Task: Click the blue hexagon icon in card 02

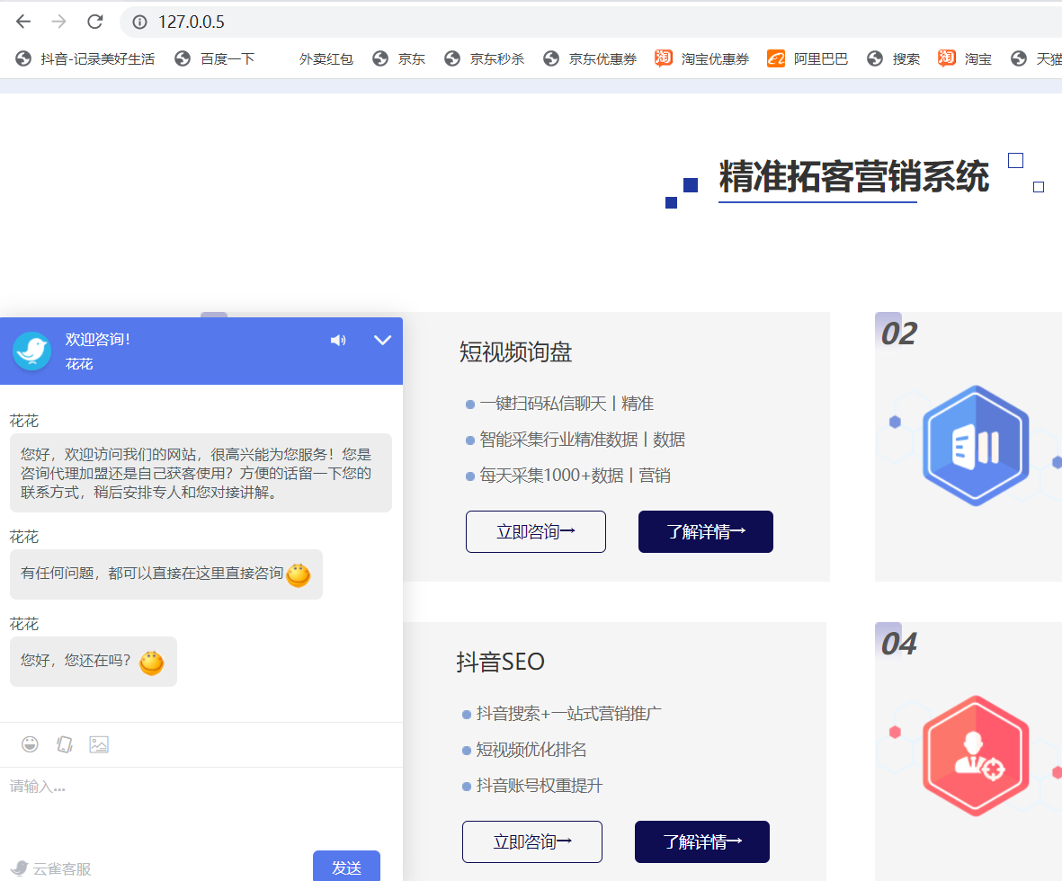Action: click(975, 446)
